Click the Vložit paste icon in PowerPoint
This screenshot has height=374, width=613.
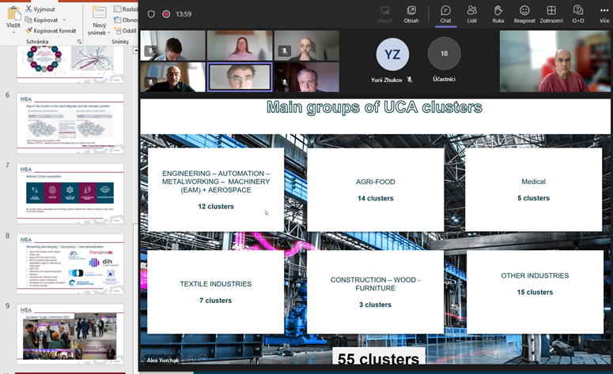point(13,13)
